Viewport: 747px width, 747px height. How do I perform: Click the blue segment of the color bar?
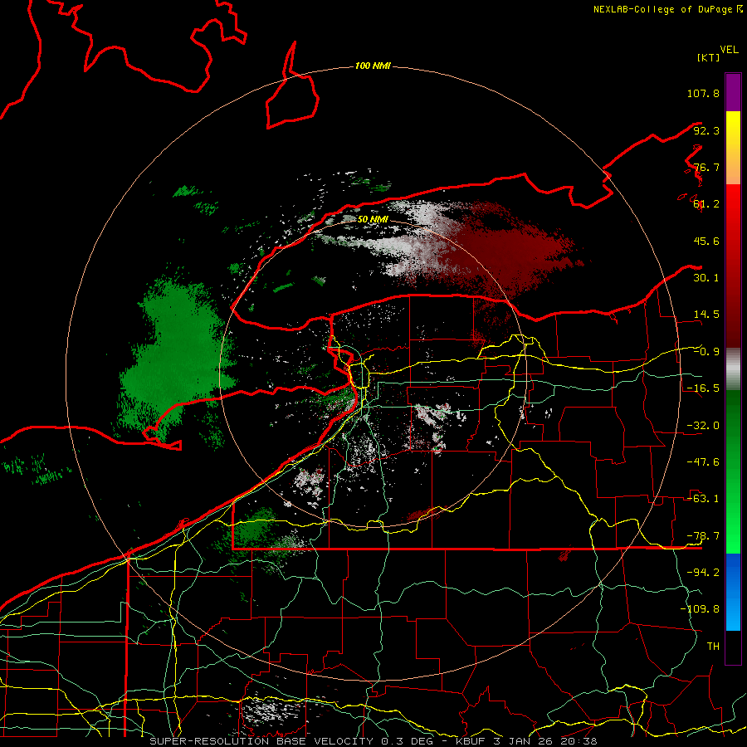(x=733, y=592)
